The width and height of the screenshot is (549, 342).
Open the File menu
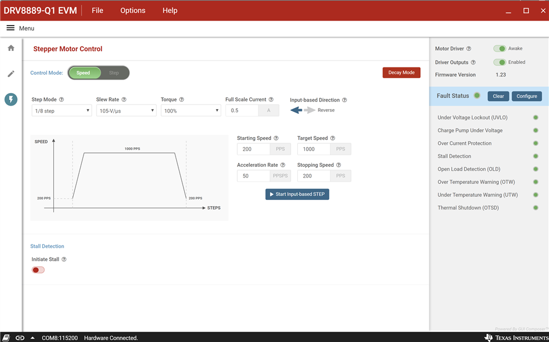pos(97,10)
